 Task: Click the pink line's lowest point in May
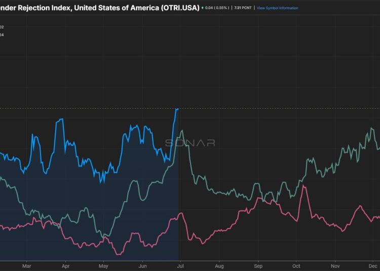point(119,254)
